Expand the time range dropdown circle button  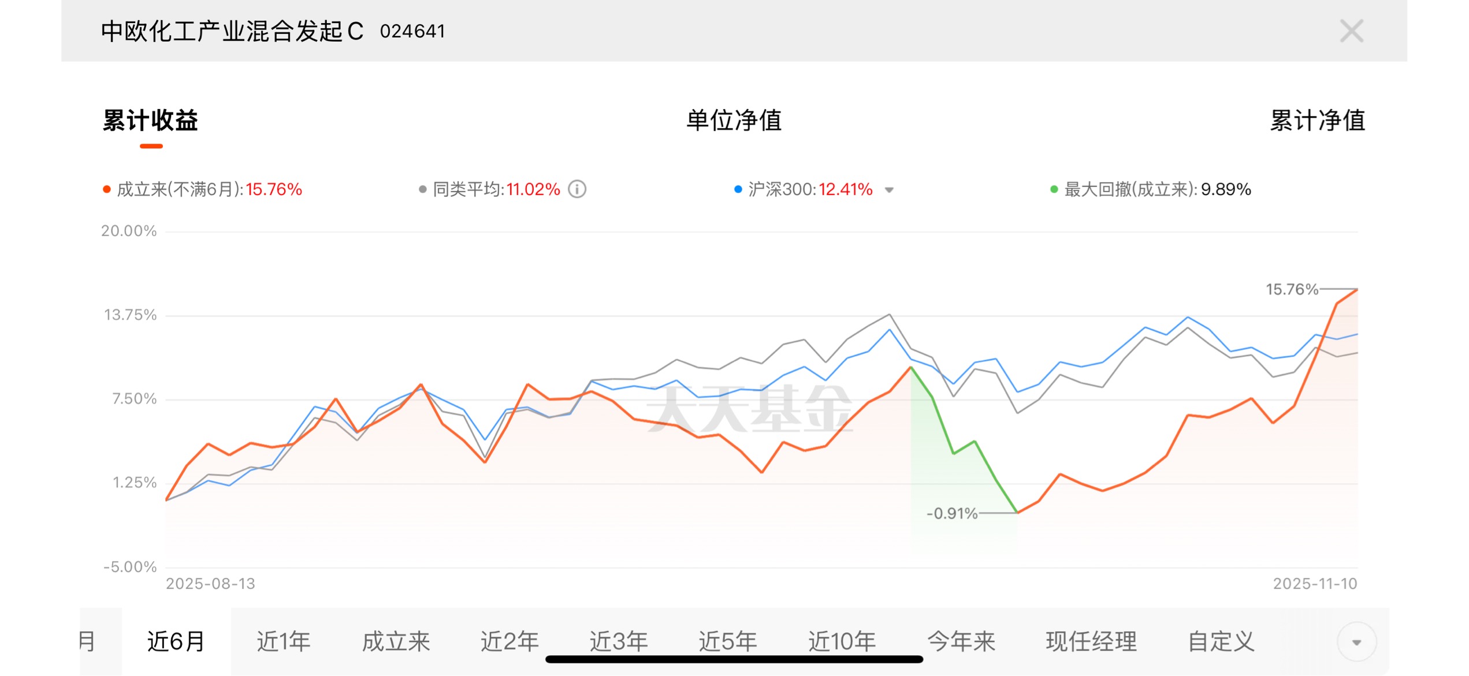(1356, 642)
